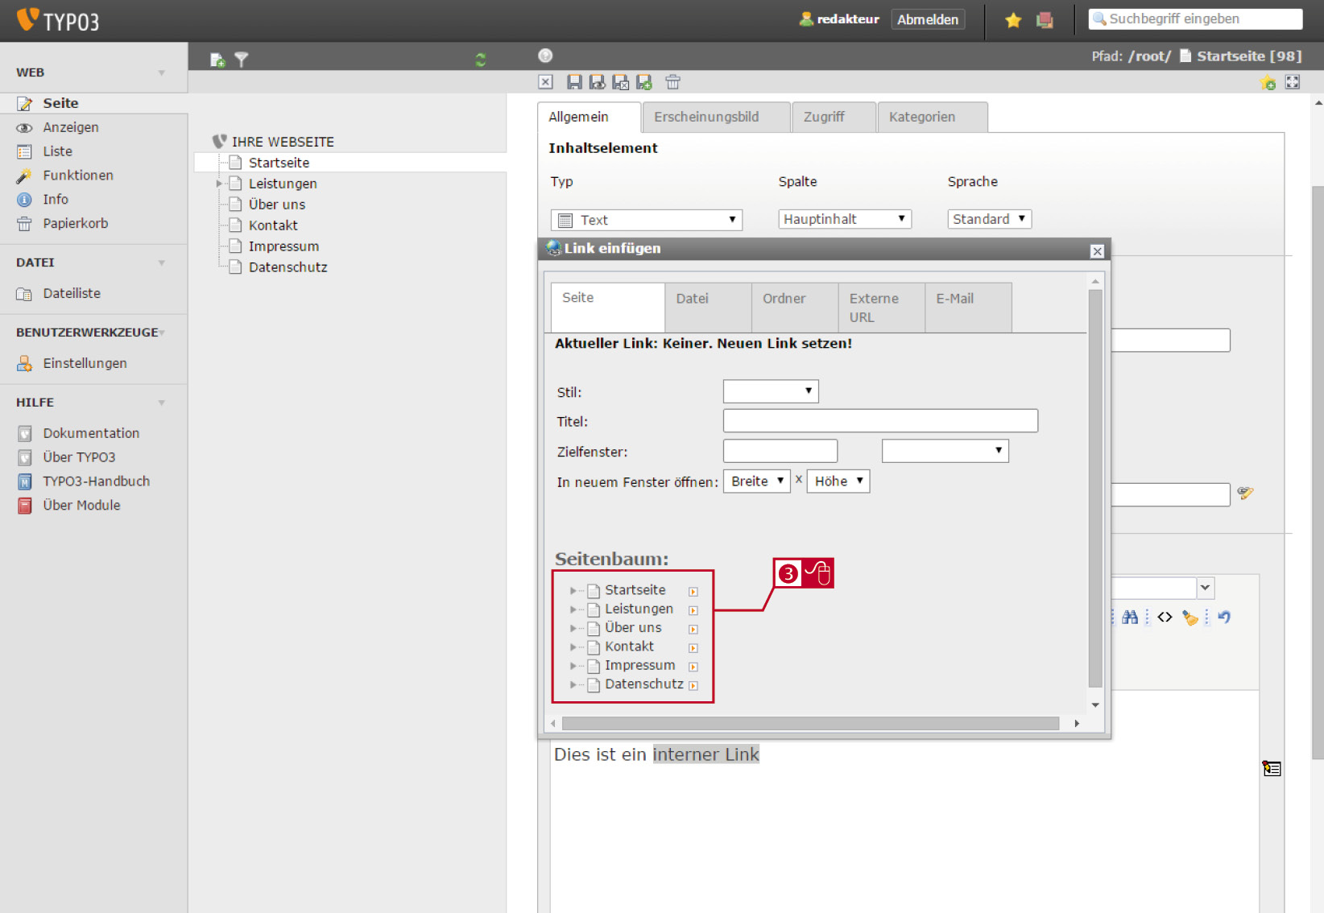Open the Breite window width dropdown

tap(756, 481)
